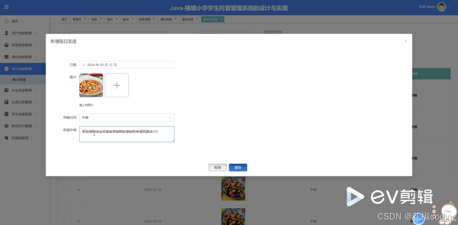Select the uploaded mapo tofu image thumbnail
Screen dimensions: 458x225
click(x=91, y=85)
